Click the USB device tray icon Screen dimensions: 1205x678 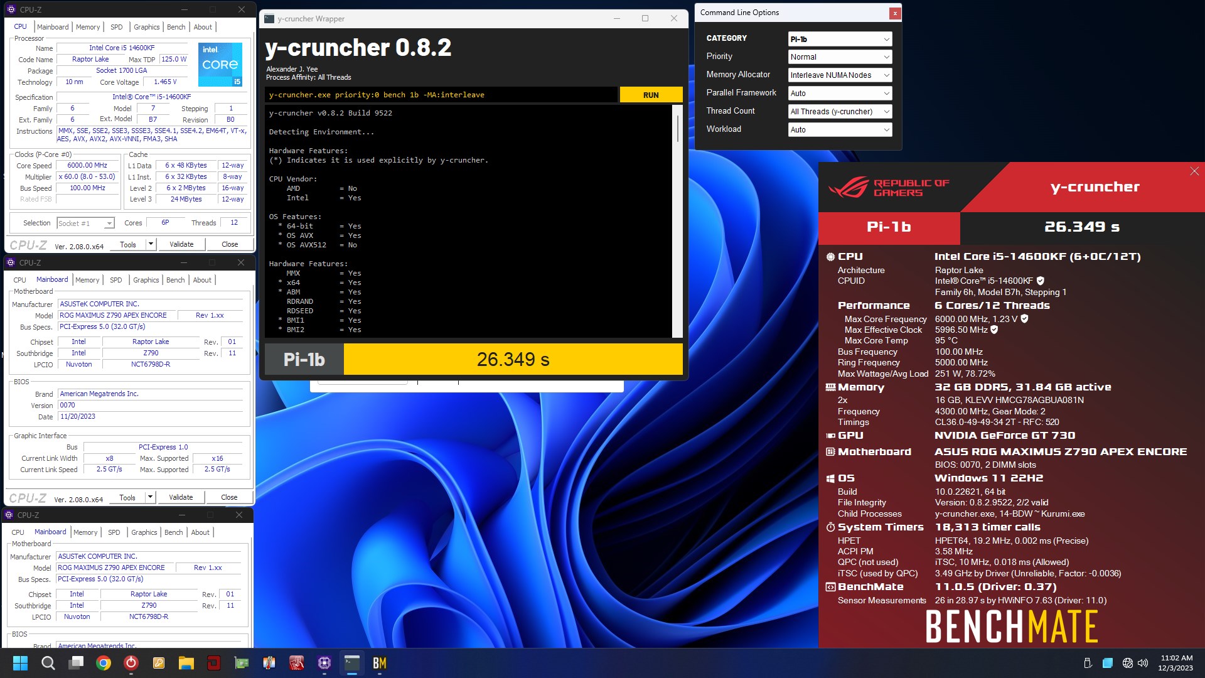click(1088, 663)
